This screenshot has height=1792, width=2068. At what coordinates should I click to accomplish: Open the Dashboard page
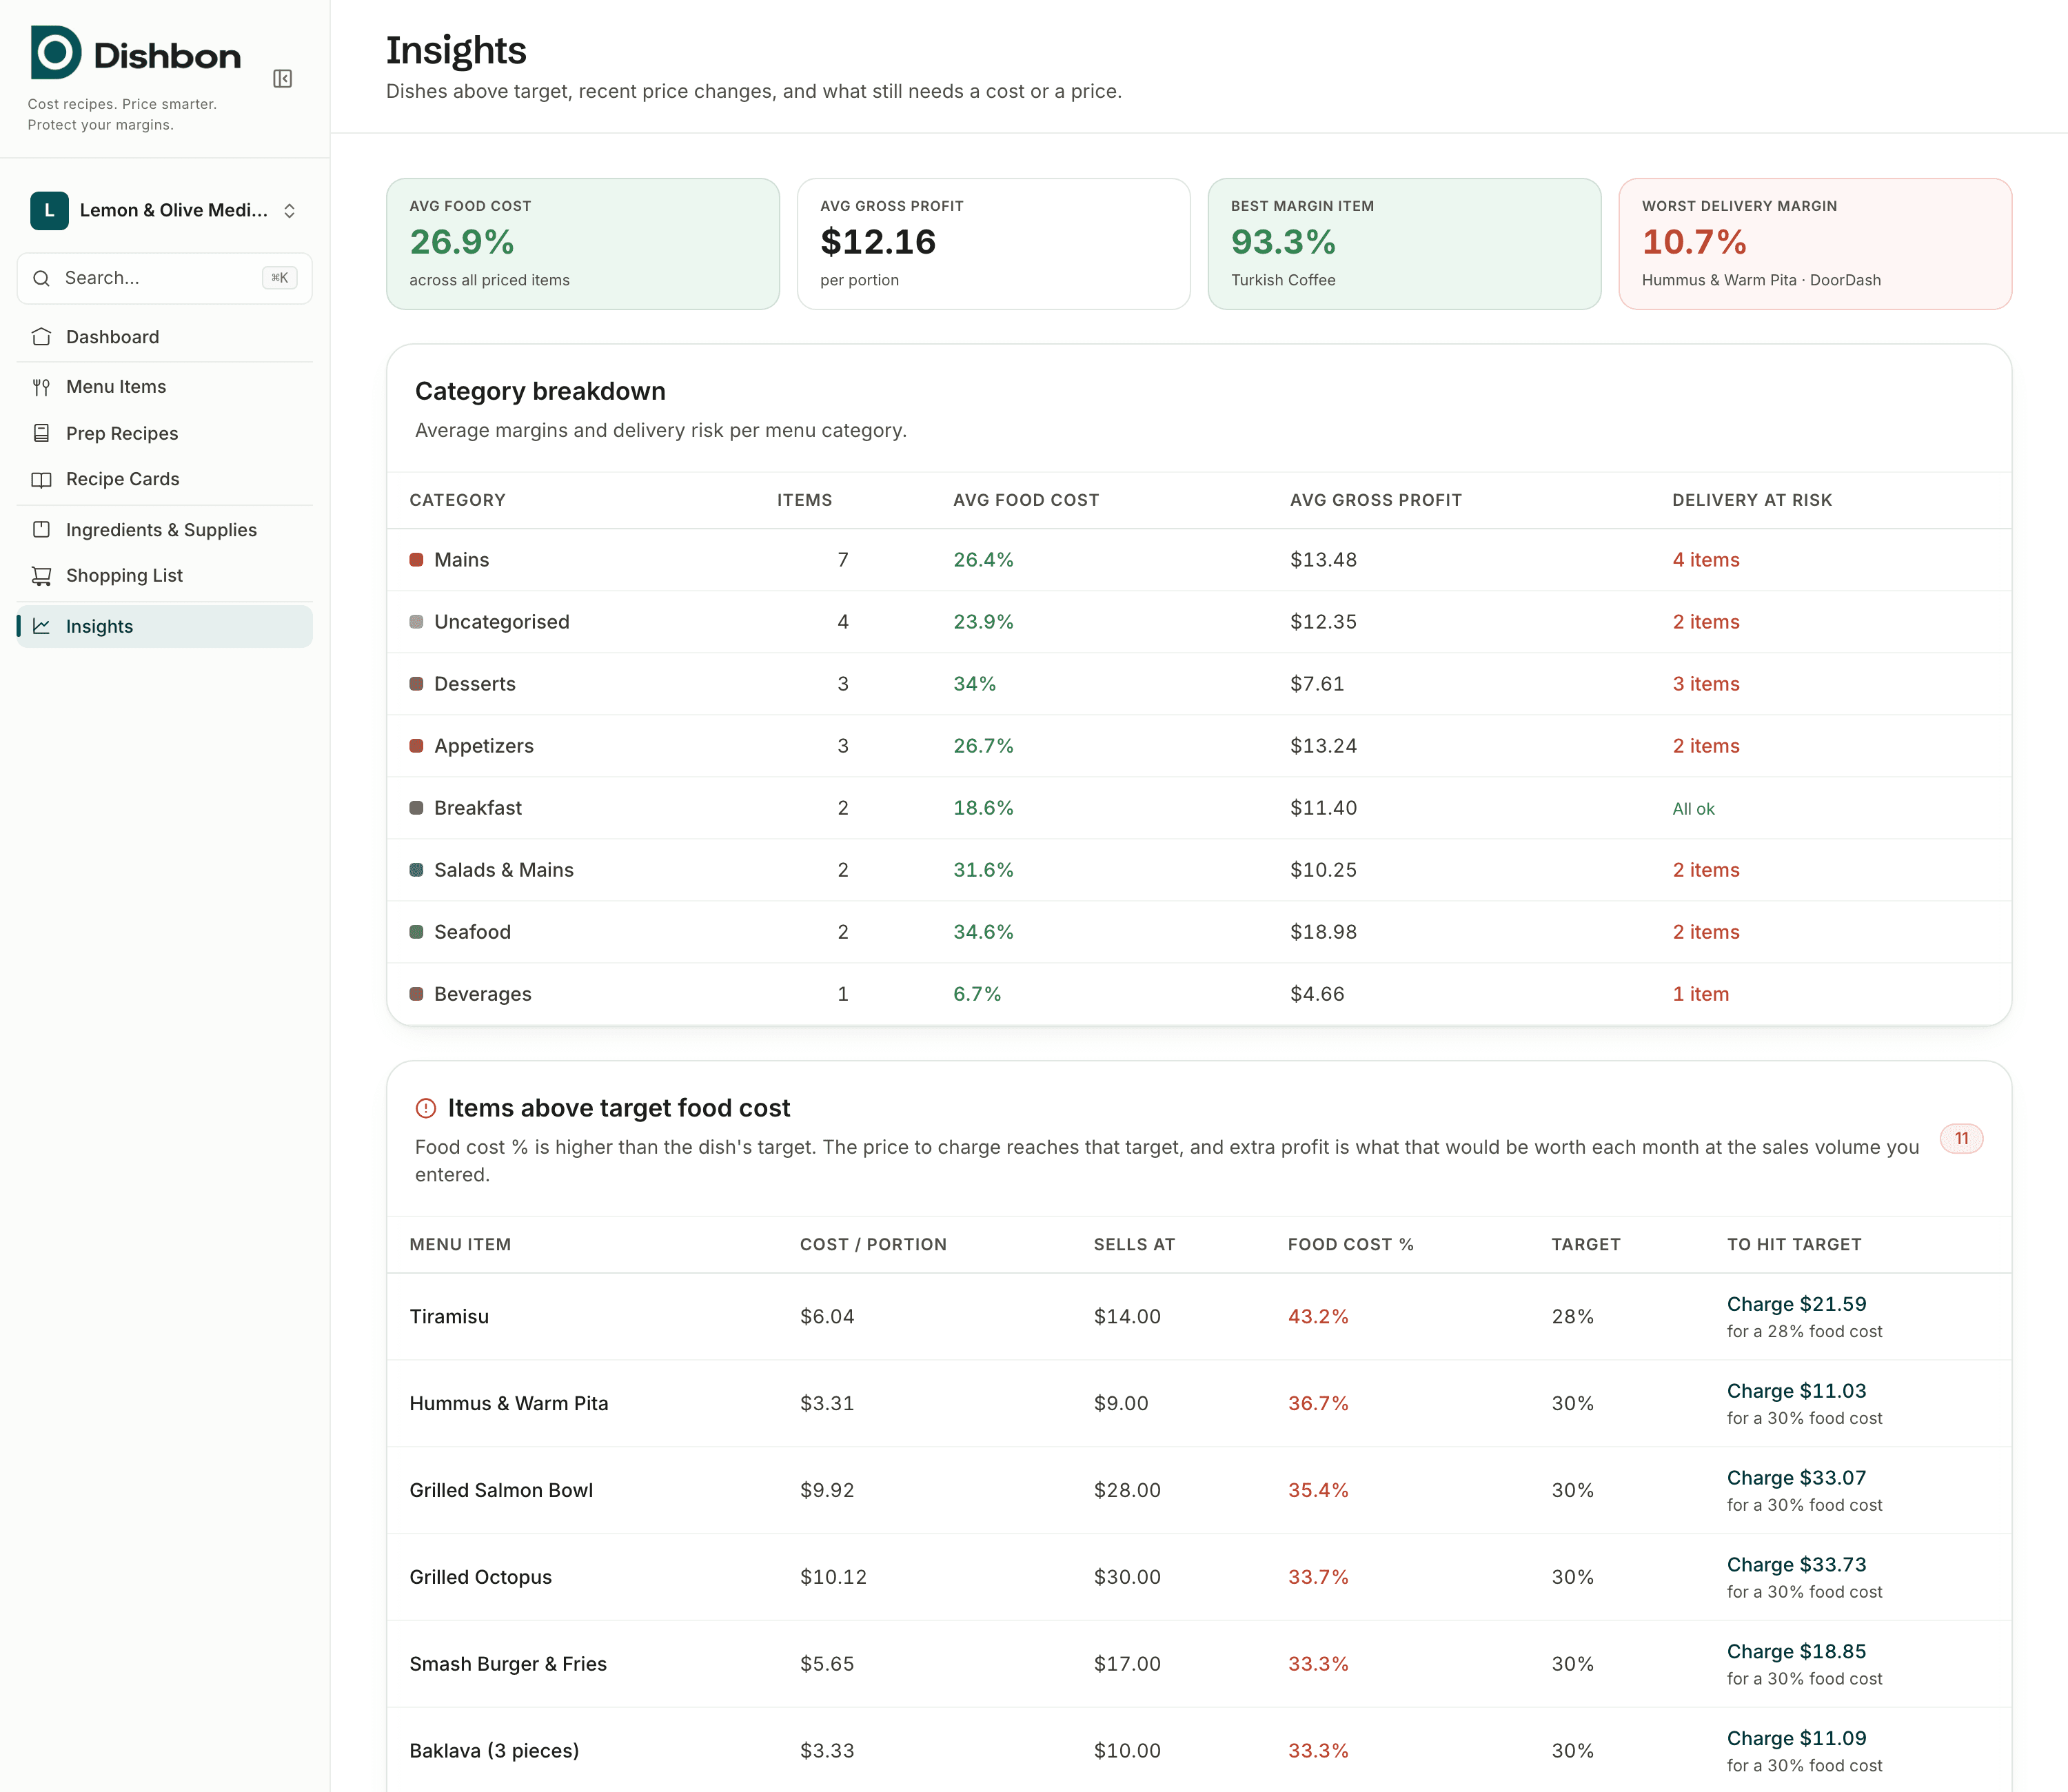(165, 337)
